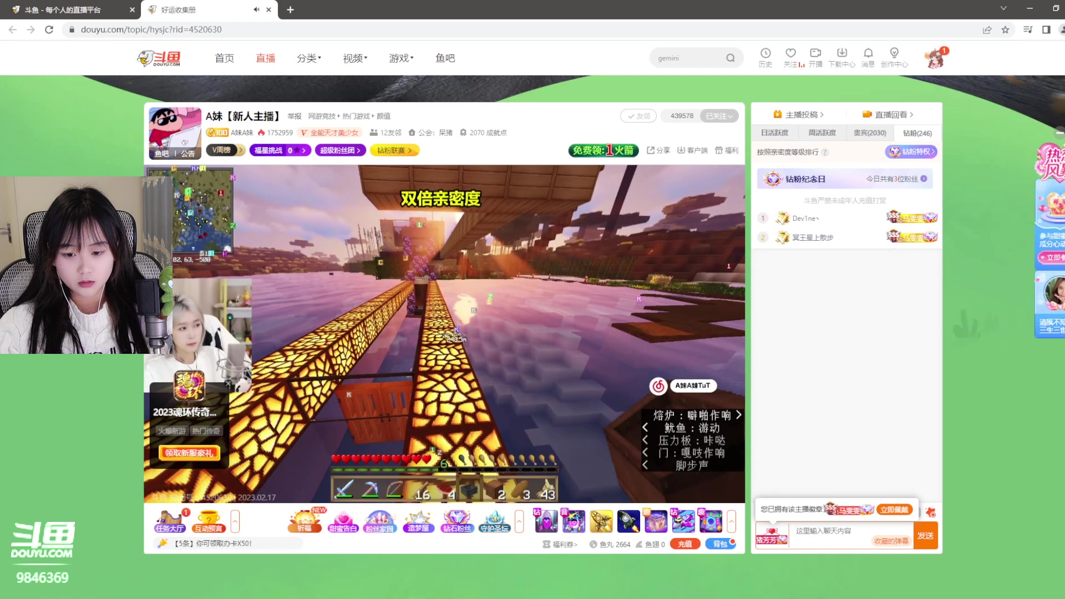Image resolution: width=1065 pixels, height=599 pixels.
Task: Switch to the 周活跃度 tab
Action: tap(821, 133)
